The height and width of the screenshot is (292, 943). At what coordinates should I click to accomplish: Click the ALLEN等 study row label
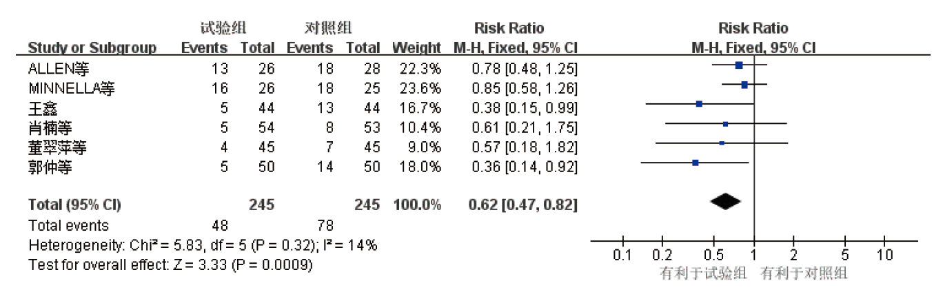[x=59, y=68]
